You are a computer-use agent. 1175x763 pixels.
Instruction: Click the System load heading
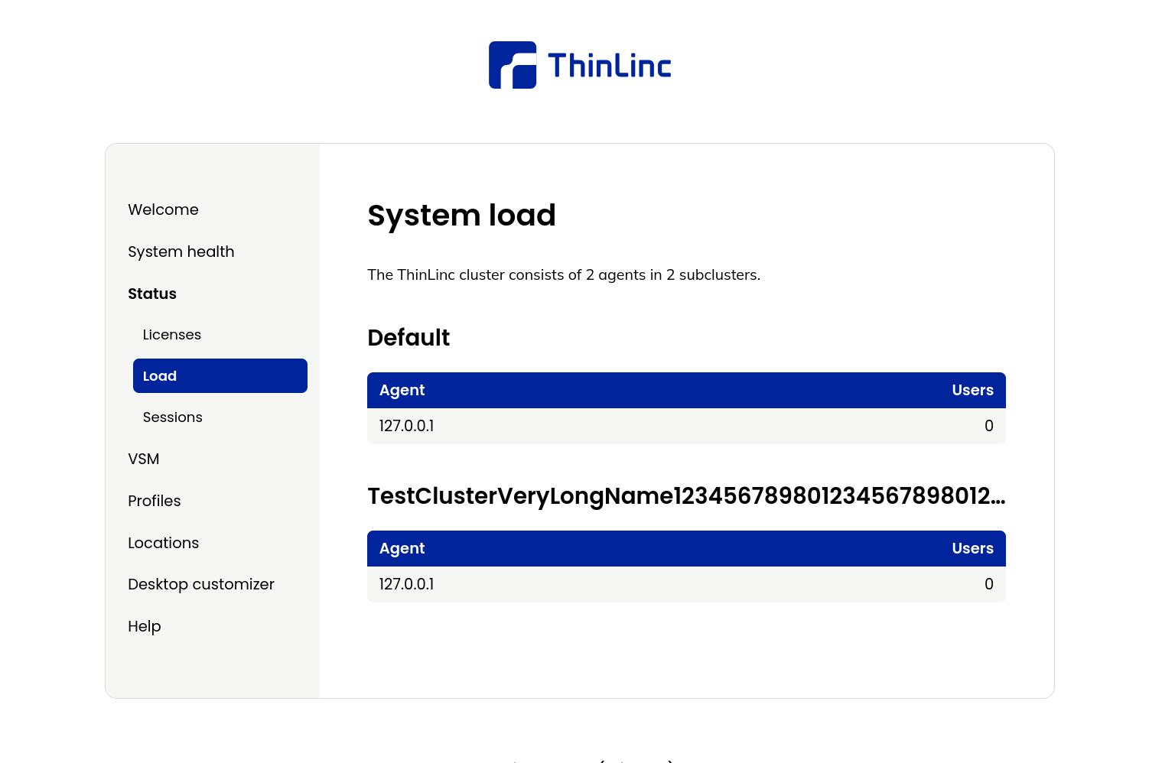[461, 216]
